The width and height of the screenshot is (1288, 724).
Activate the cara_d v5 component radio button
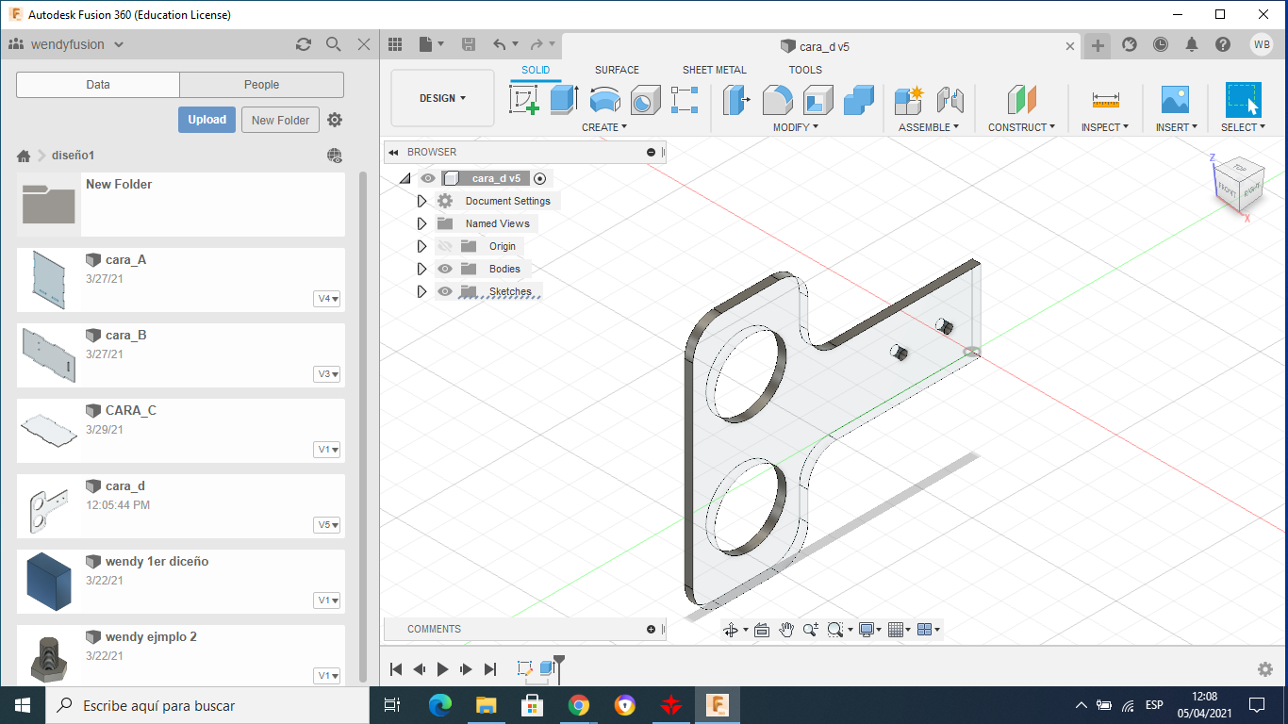(x=540, y=178)
